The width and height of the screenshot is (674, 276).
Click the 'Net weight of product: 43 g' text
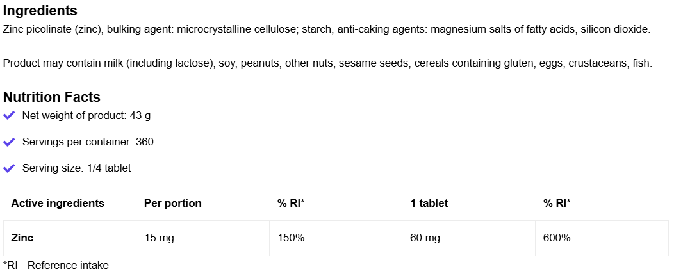pyautogui.click(x=86, y=116)
